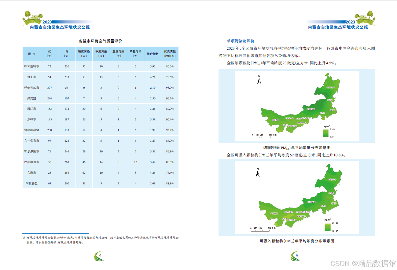This screenshot has width=397, height=270.
Task: Click the 鄂尔多斯市 row label
Action: click(31, 151)
